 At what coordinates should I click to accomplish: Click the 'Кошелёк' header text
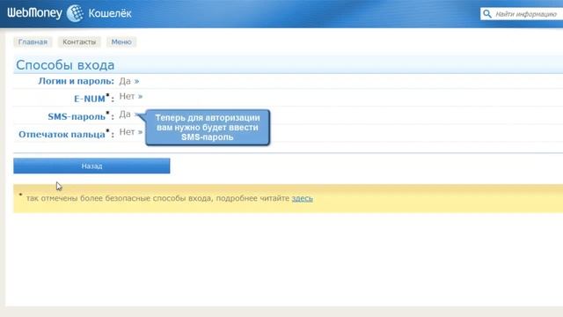click(110, 14)
